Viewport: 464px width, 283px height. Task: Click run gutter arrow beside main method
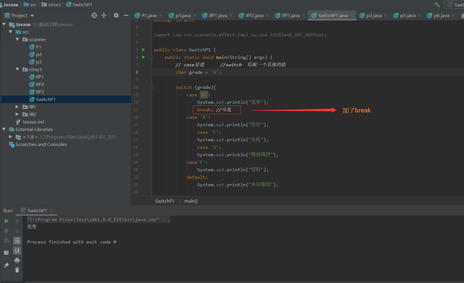tap(143, 57)
